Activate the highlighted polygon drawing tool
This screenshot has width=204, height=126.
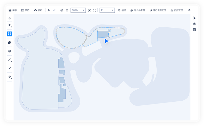pos(10,34)
